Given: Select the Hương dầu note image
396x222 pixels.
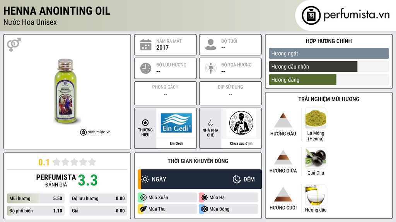Looking at the screenshot, I should (x=316, y=195).
